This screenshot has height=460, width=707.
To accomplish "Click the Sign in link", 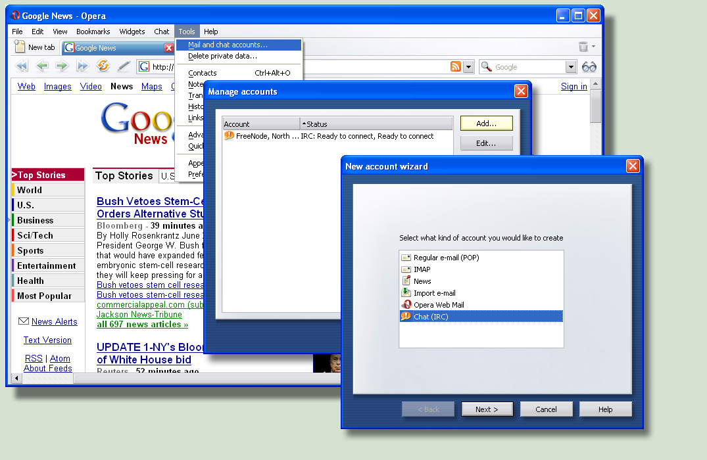I will click(573, 86).
